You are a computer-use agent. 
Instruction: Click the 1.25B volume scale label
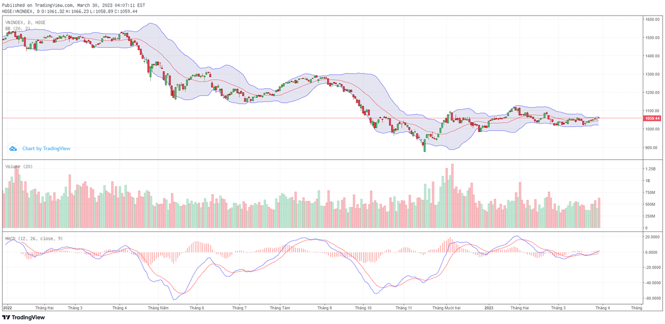[x=649, y=169]
